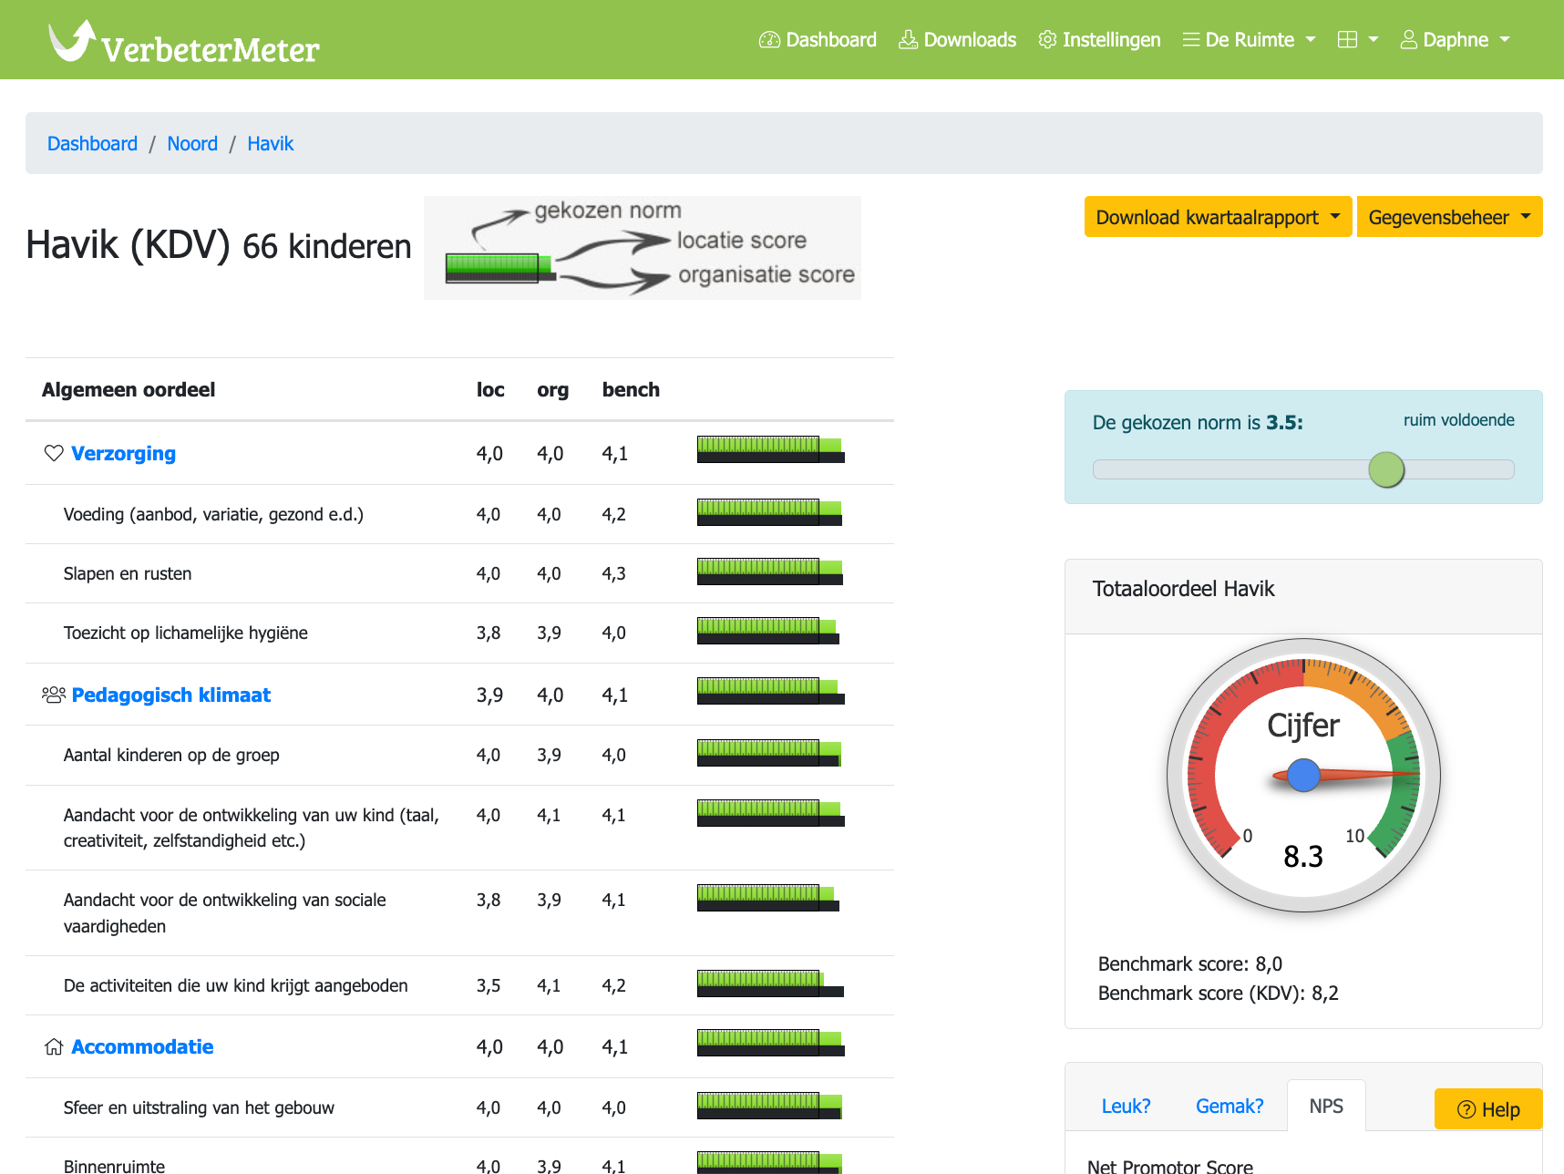Open Instellingen in the top navbar
The height and width of the screenshot is (1174, 1564).
[x=1099, y=40]
